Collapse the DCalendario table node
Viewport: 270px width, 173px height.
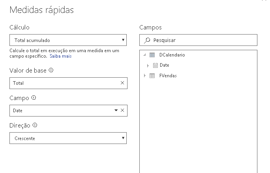145,55
